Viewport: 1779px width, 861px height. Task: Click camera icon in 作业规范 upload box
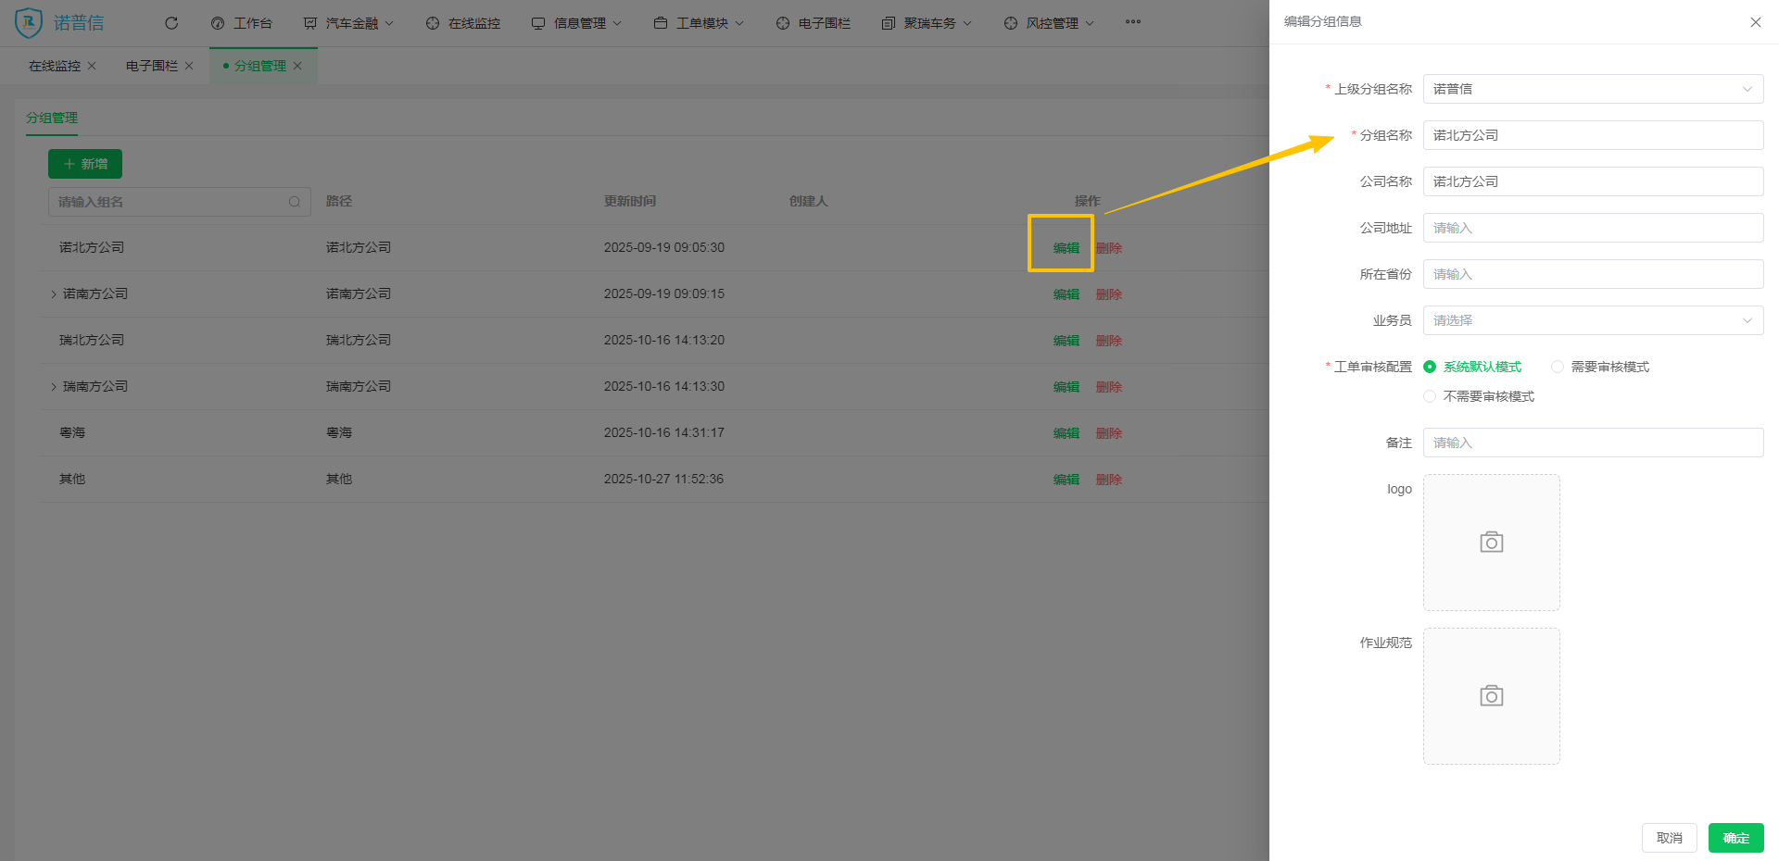coord(1491,696)
